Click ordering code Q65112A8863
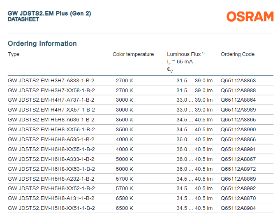 (238, 81)
